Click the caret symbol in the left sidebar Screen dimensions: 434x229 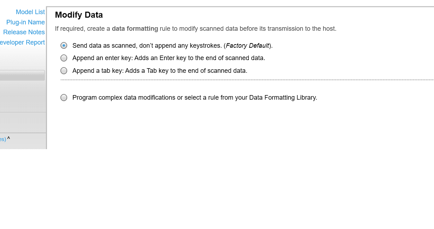tap(8, 139)
